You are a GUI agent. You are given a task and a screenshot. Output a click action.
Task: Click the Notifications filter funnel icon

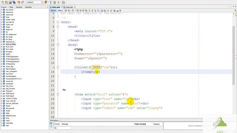coord(51,126)
